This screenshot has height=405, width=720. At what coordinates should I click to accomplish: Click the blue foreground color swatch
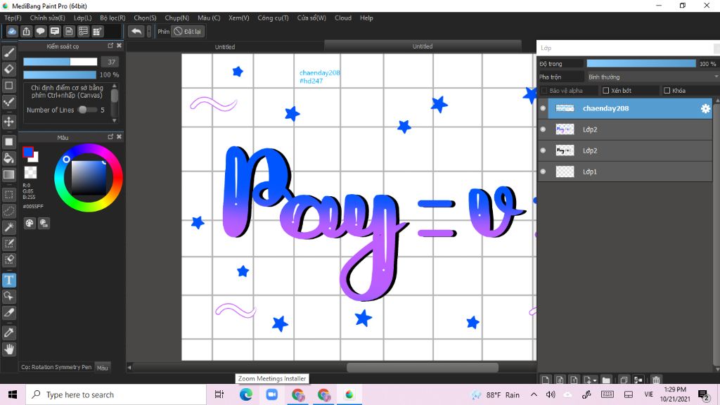click(28, 153)
